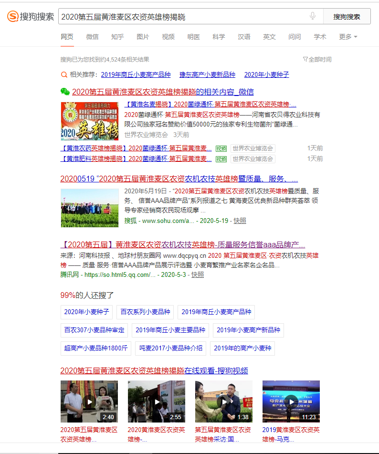Open related search 豫东高产小麦新品种

207,74
